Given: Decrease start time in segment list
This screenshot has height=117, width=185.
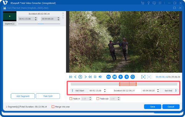Looking at the screenshot, I should (36, 20).
